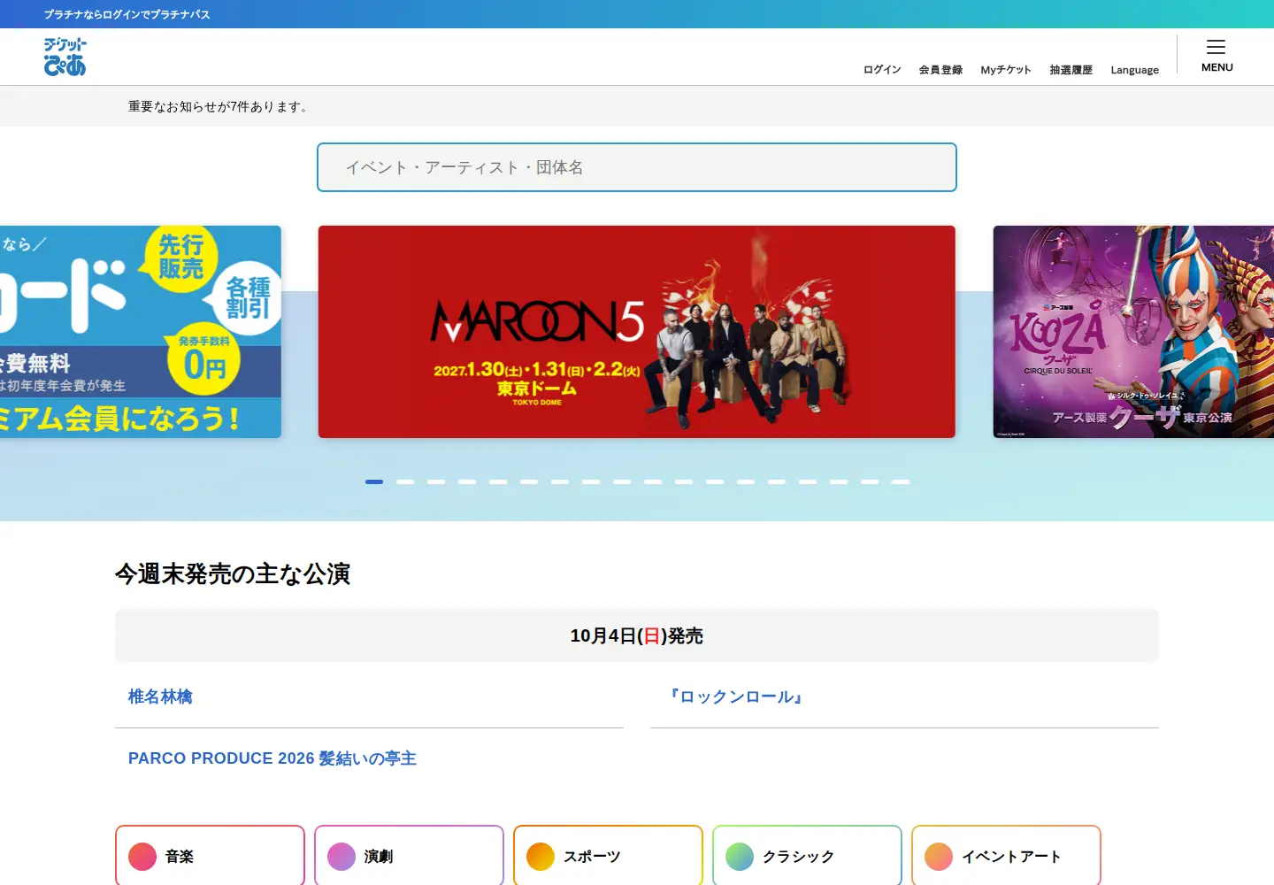The image size is (1274, 885).
Task: Click the 10月4日(日)発売 date header
Action: (637, 635)
